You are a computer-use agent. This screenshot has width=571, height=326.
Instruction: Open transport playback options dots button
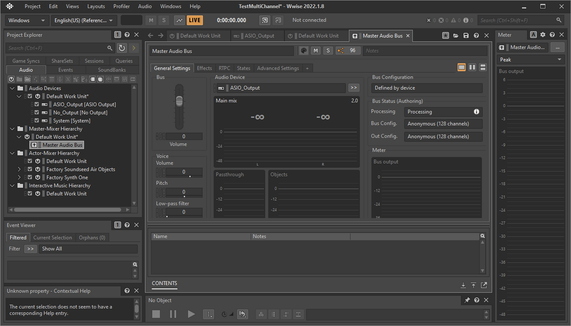coord(208,314)
